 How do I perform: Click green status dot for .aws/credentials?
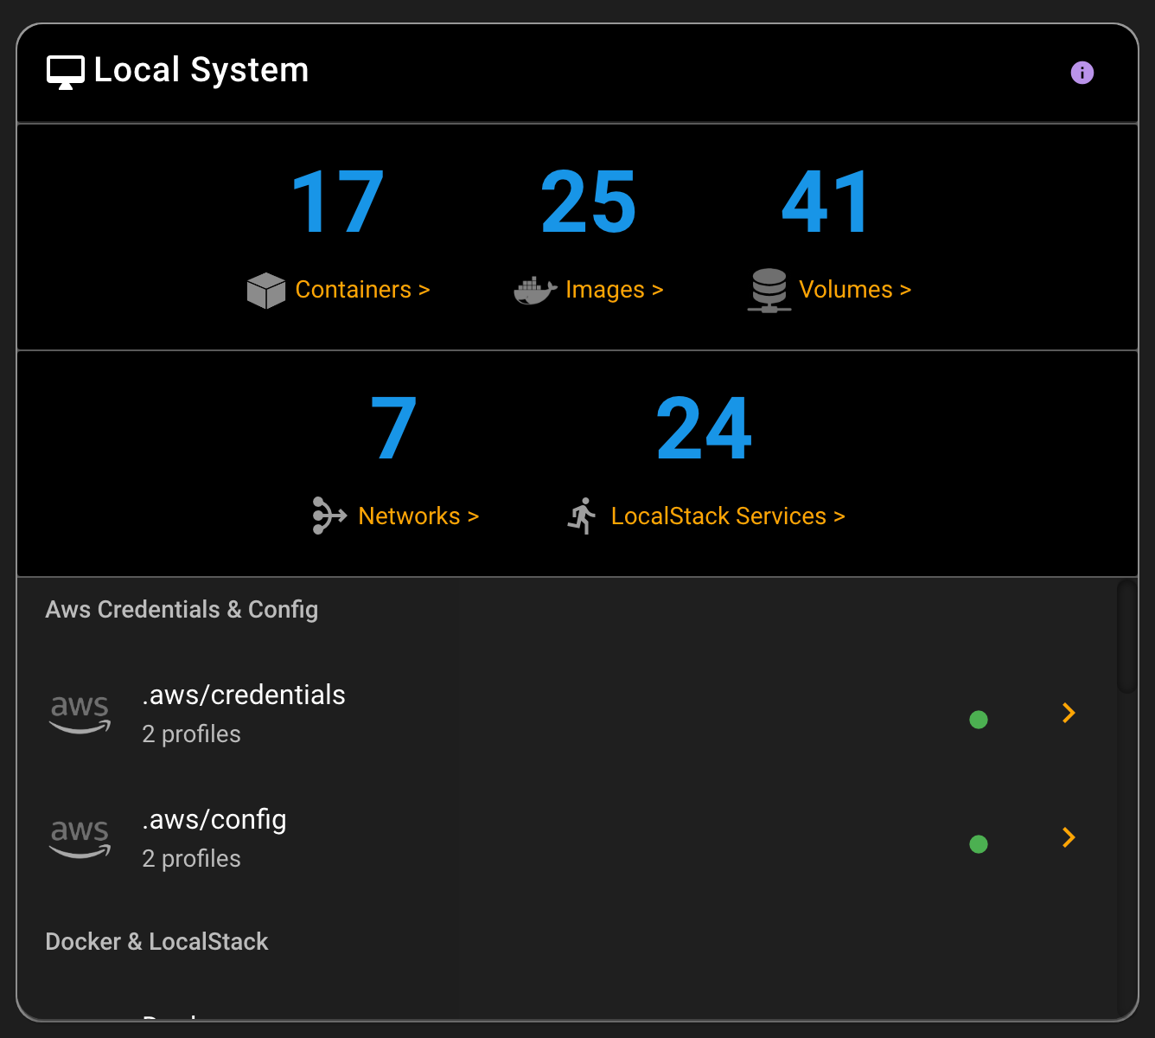[979, 720]
